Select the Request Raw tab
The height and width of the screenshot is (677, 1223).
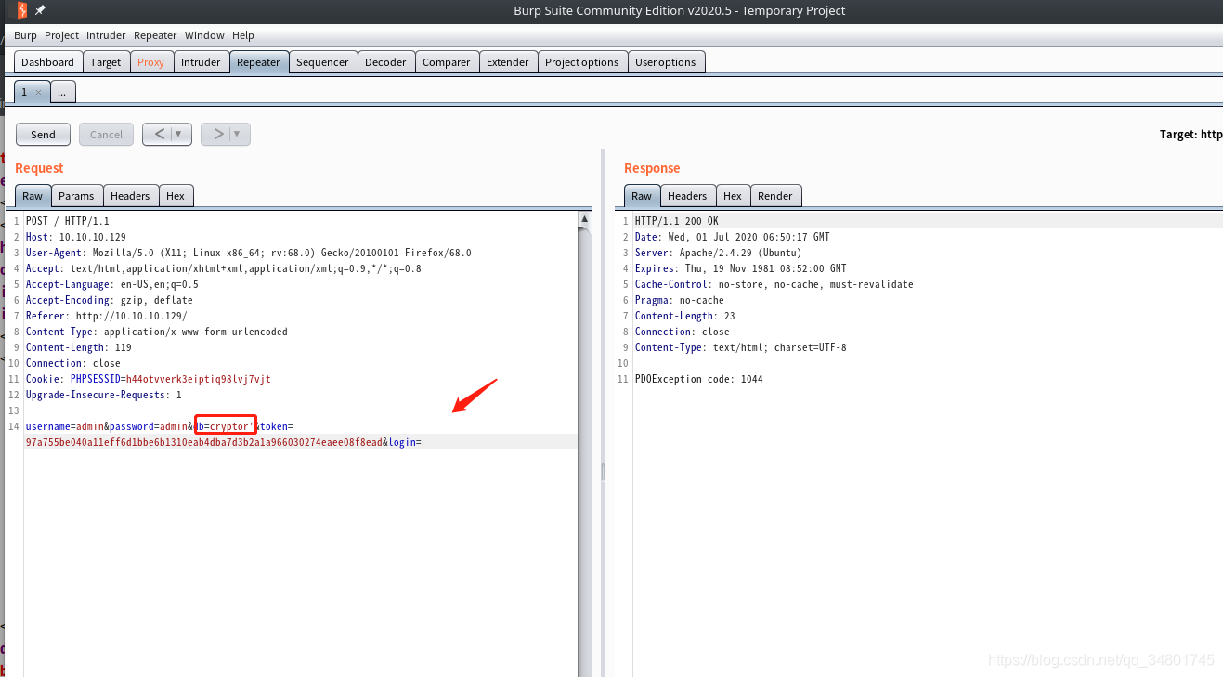coord(33,196)
